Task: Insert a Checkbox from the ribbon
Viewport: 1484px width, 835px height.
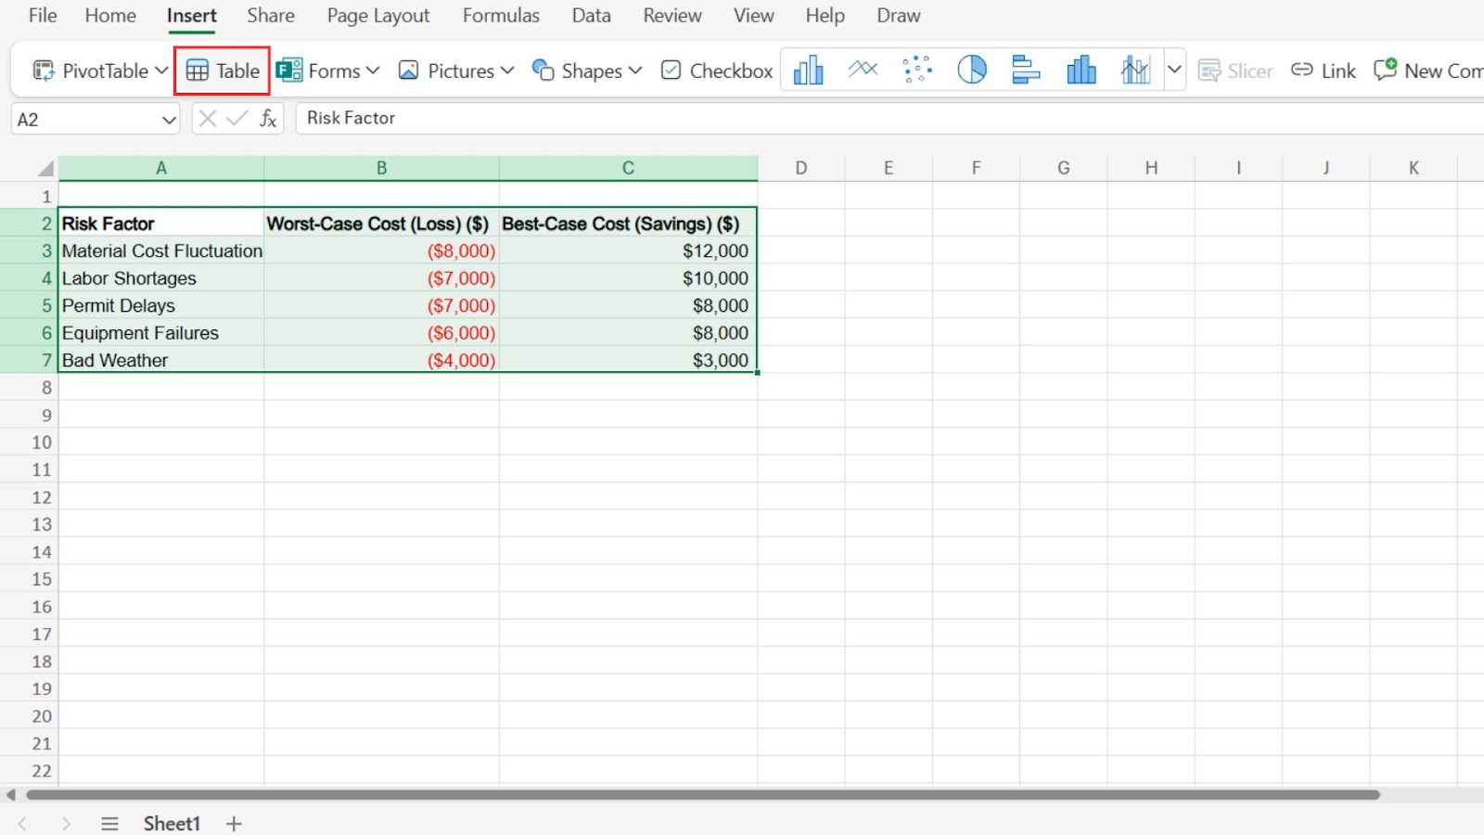Action: (716, 71)
